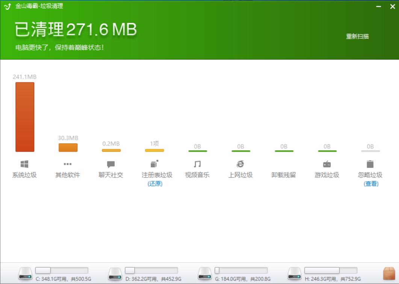Select the 卸载残留 label

point(284,175)
